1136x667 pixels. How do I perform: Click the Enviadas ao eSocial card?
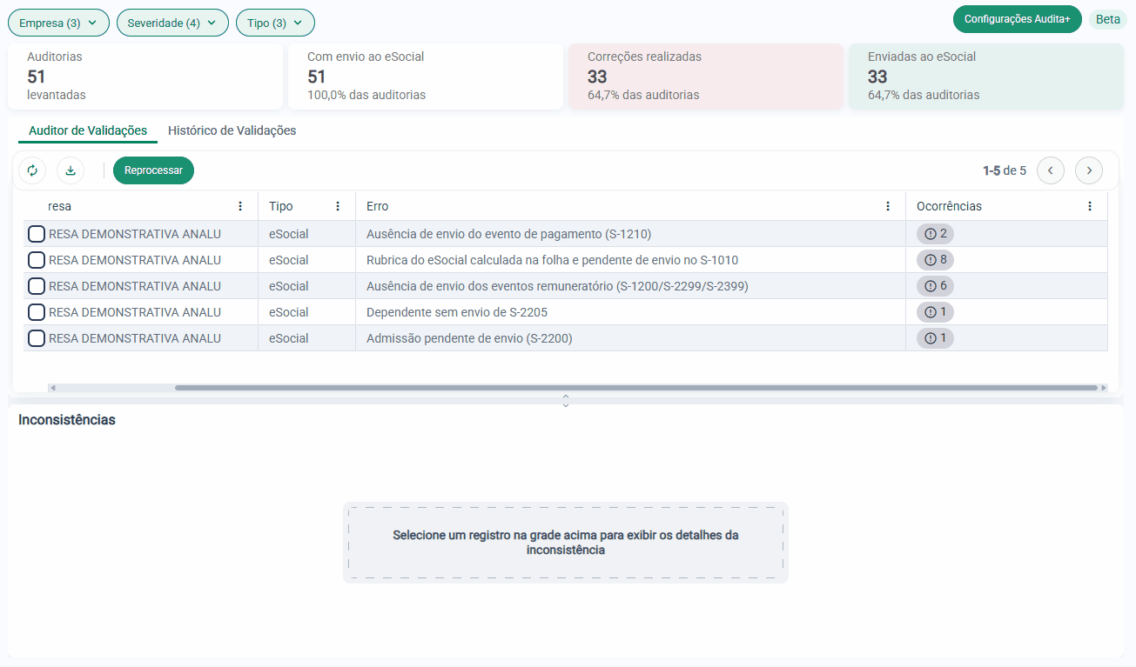986,77
